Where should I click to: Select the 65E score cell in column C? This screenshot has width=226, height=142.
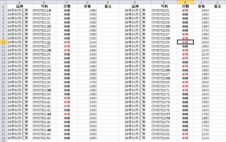pyautogui.click(x=67, y=54)
